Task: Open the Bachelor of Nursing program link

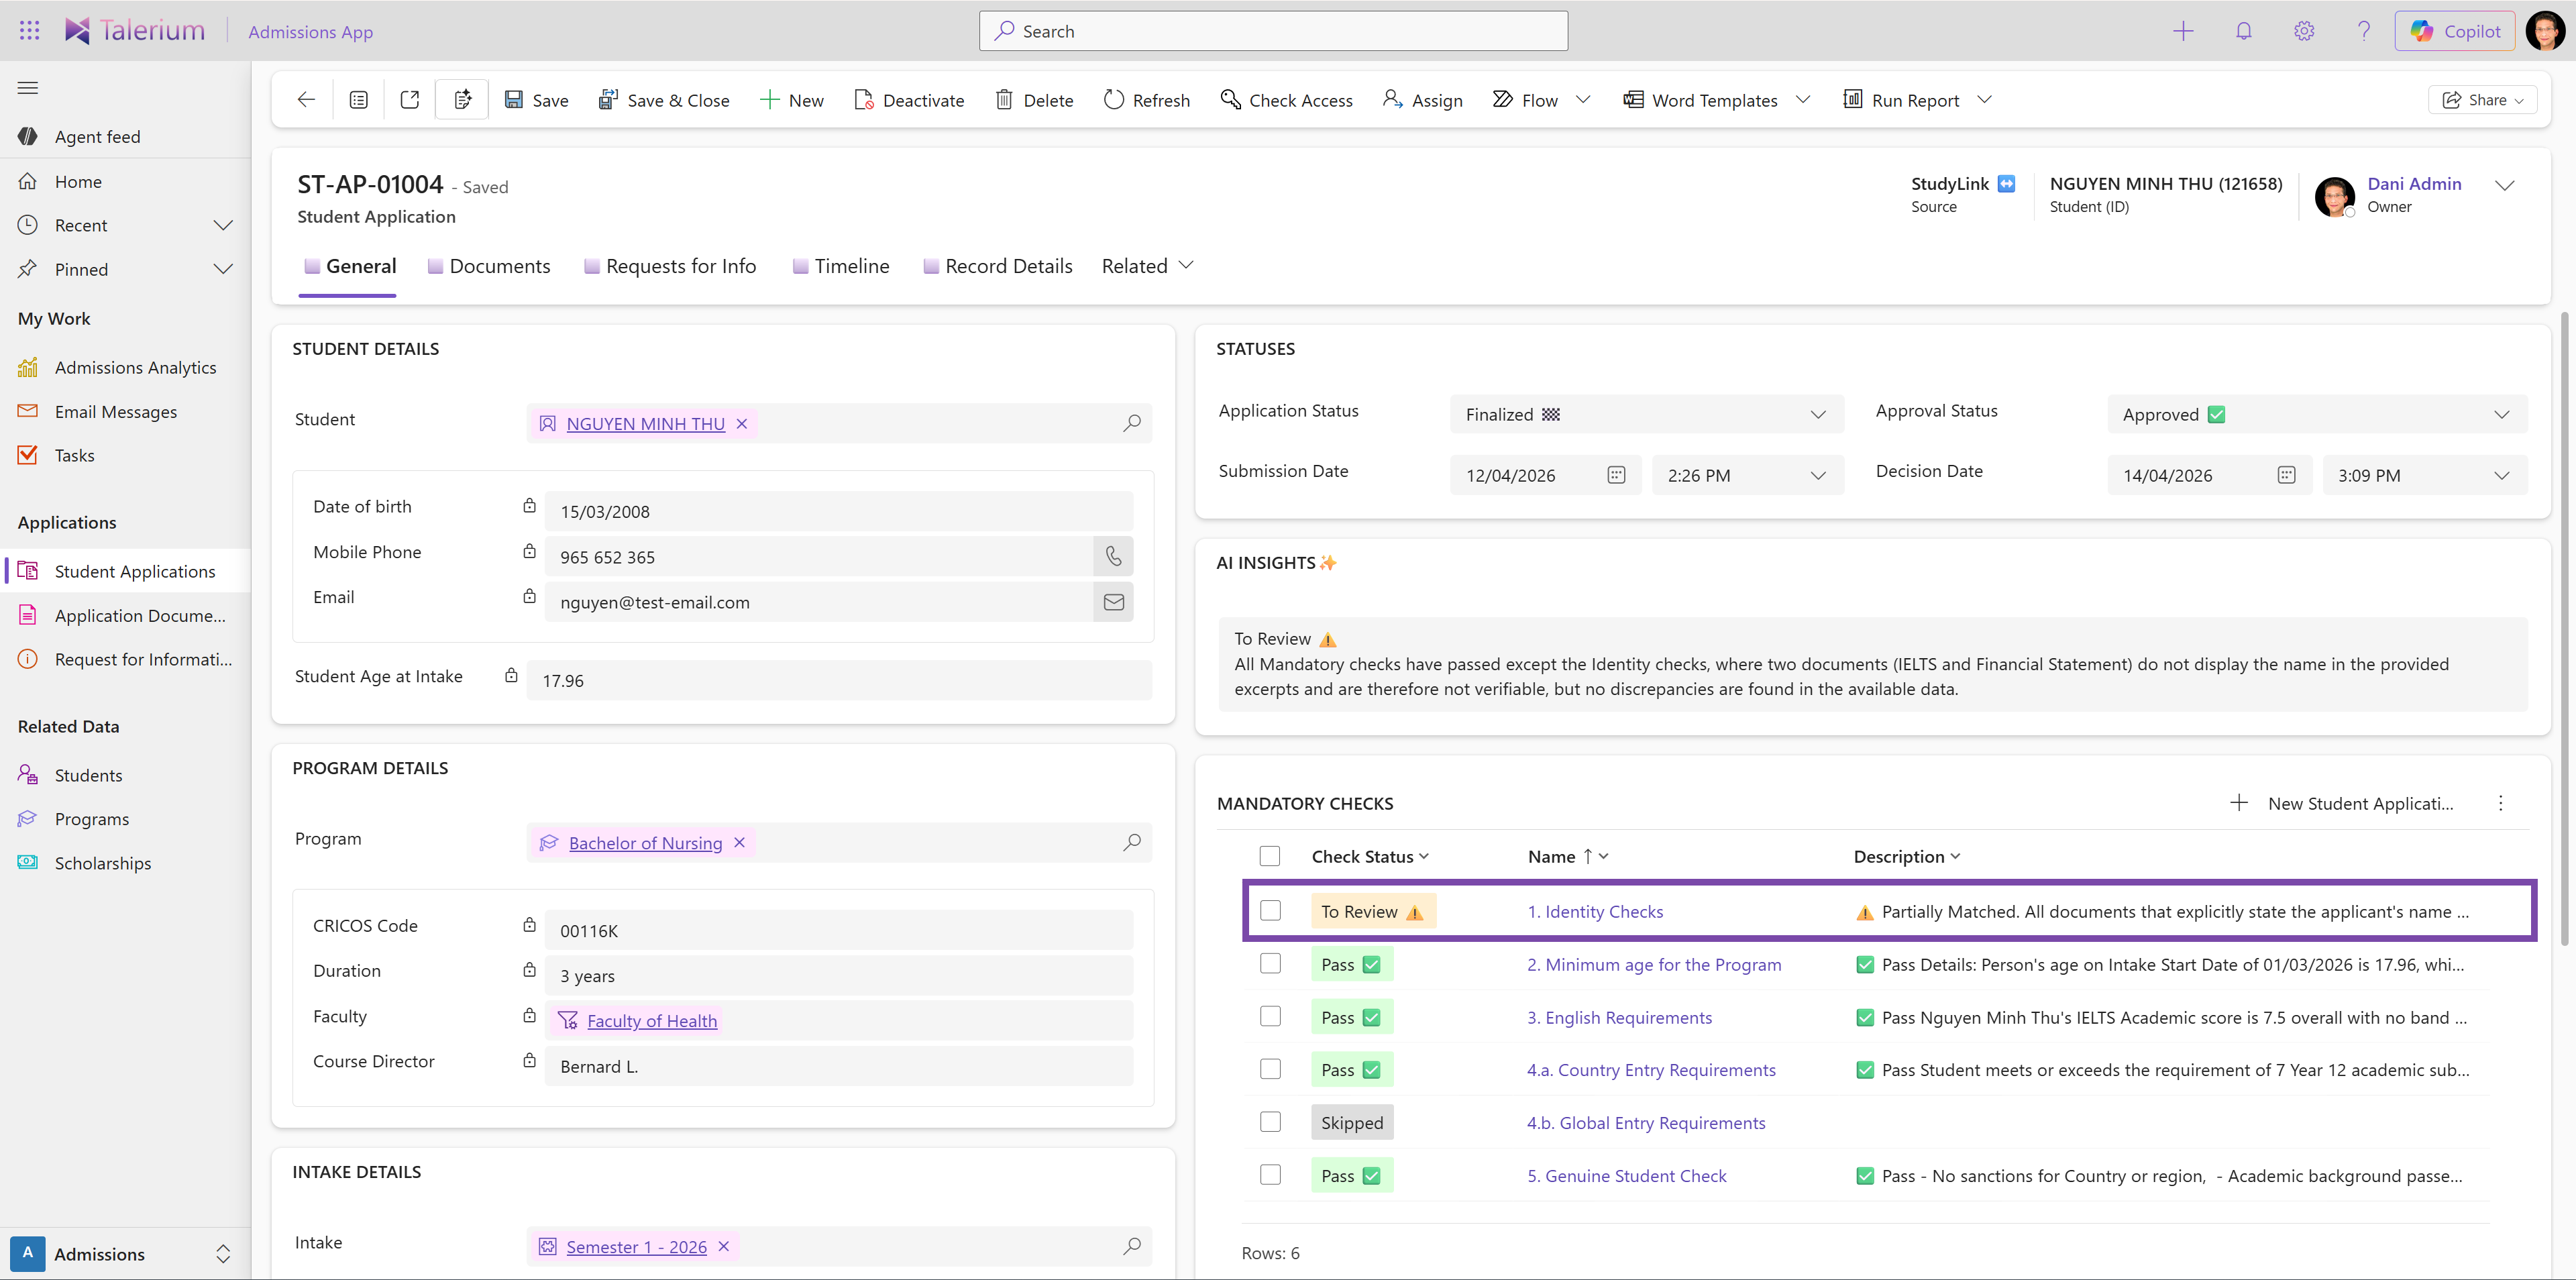Action: 645,842
